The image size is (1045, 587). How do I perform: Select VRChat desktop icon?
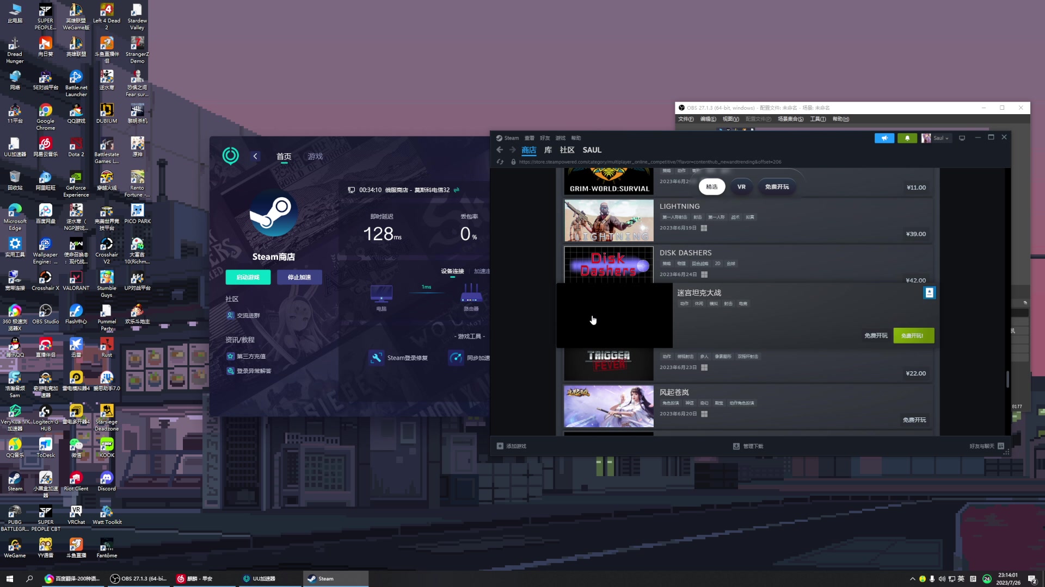click(x=76, y=515)
